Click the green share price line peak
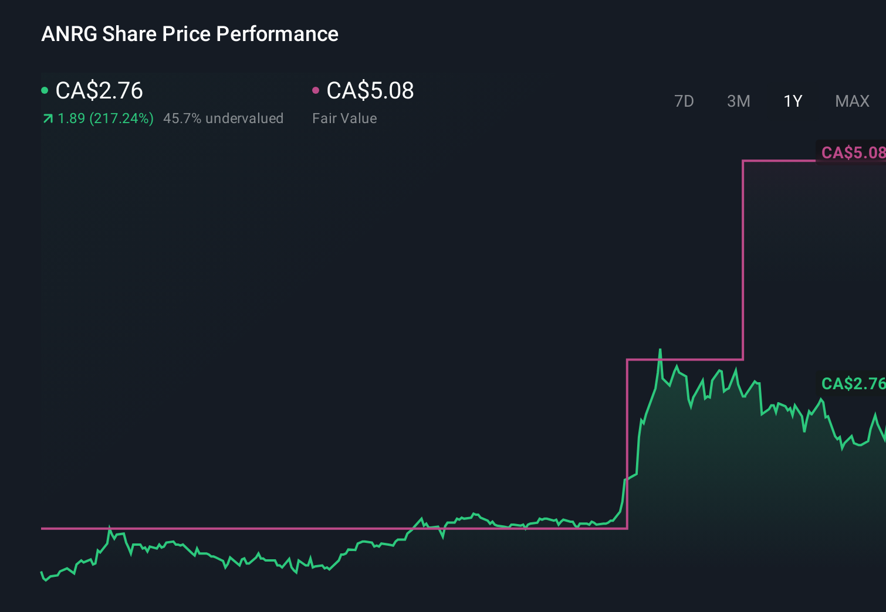Image resolution: width=886 pixels, height=612 pixels. 660,351
